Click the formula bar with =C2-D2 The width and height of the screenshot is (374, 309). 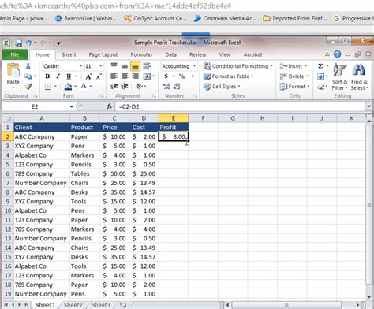pyautogui.click(x=241, y=106)
